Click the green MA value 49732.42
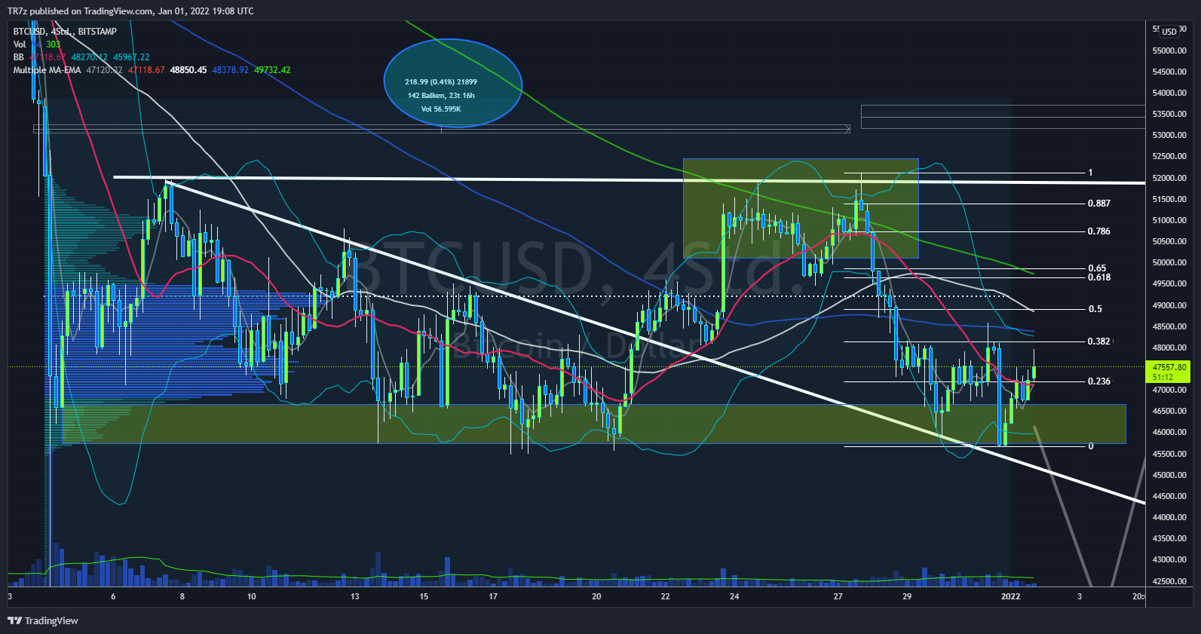 272,70
